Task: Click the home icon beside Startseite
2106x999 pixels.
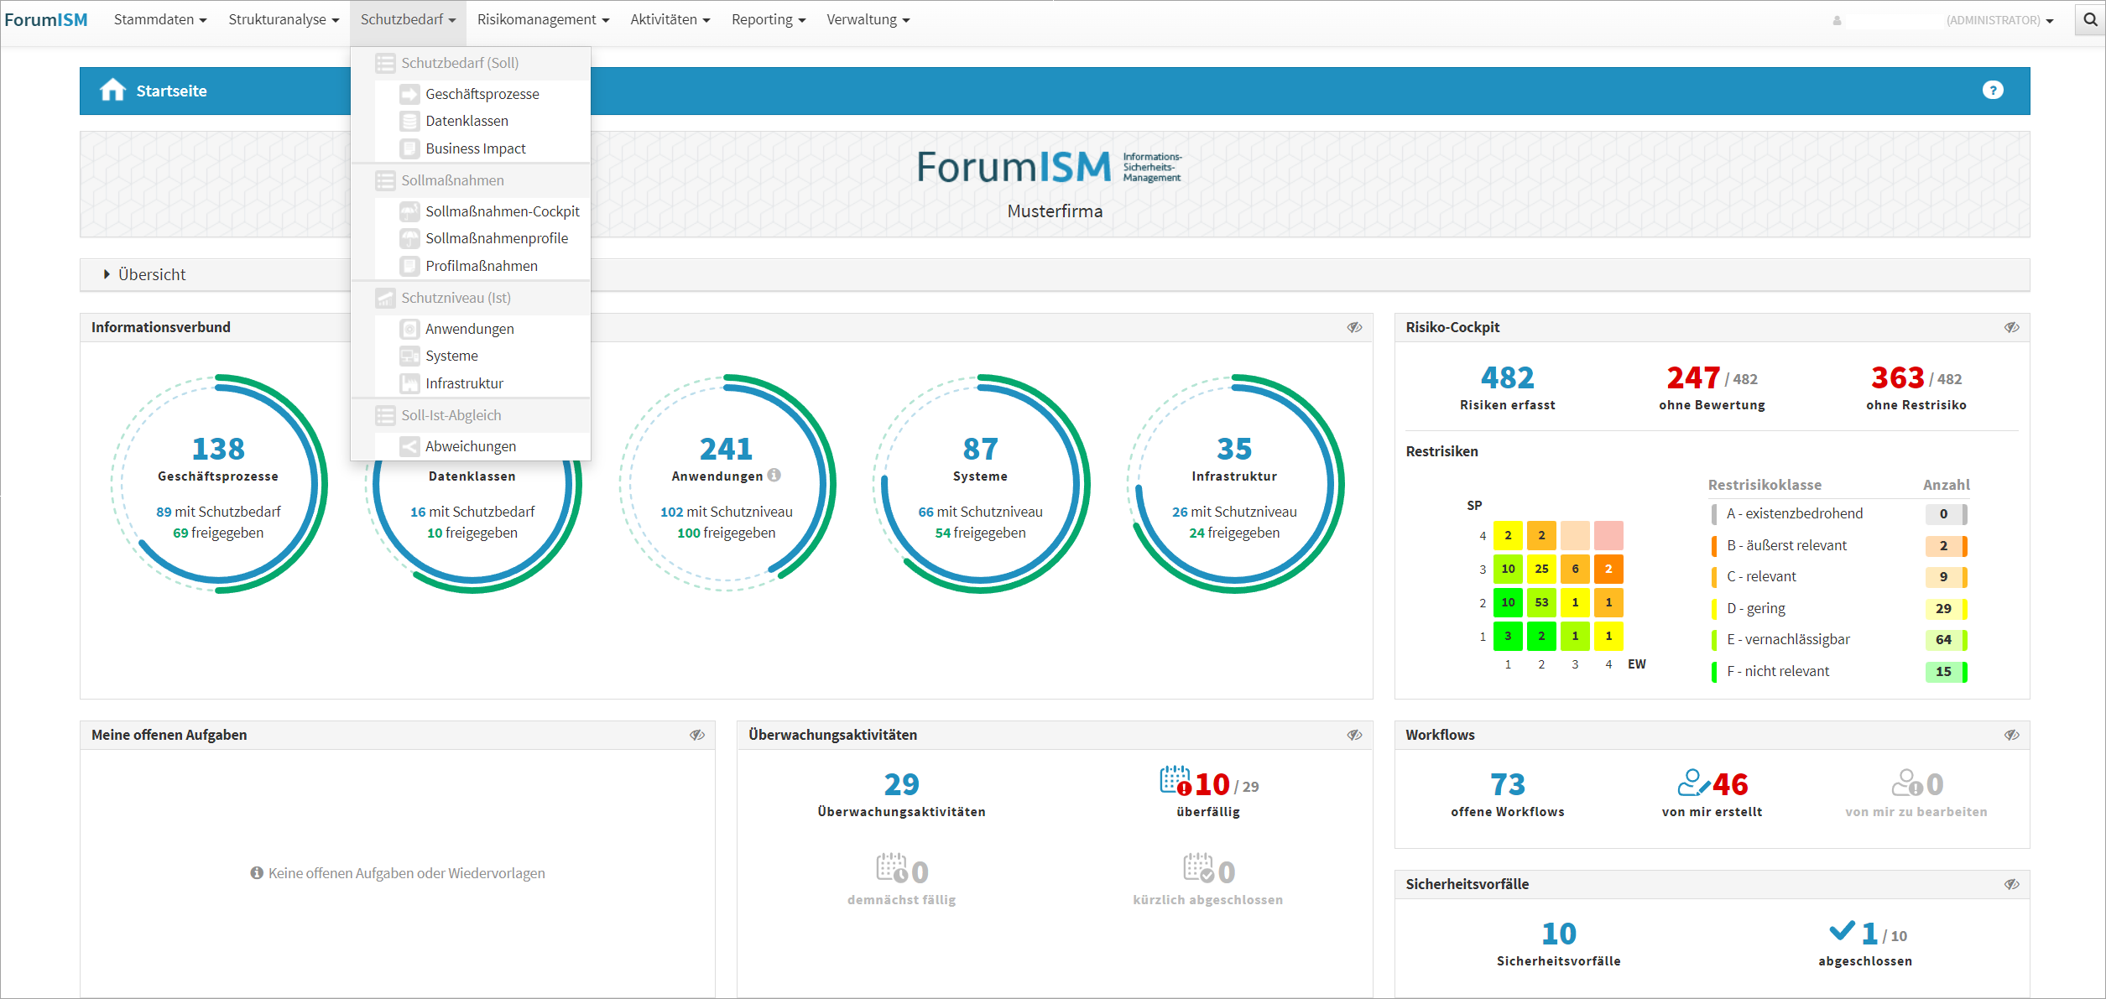Action: click(x=112, y=91)
